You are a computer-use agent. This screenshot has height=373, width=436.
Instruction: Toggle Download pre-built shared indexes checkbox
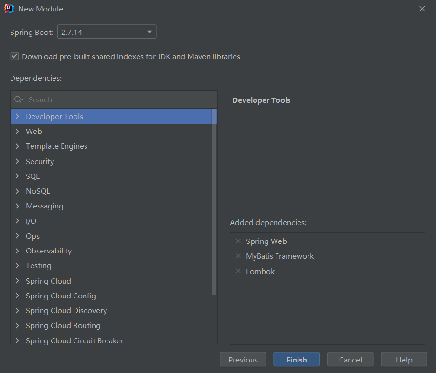14,56
